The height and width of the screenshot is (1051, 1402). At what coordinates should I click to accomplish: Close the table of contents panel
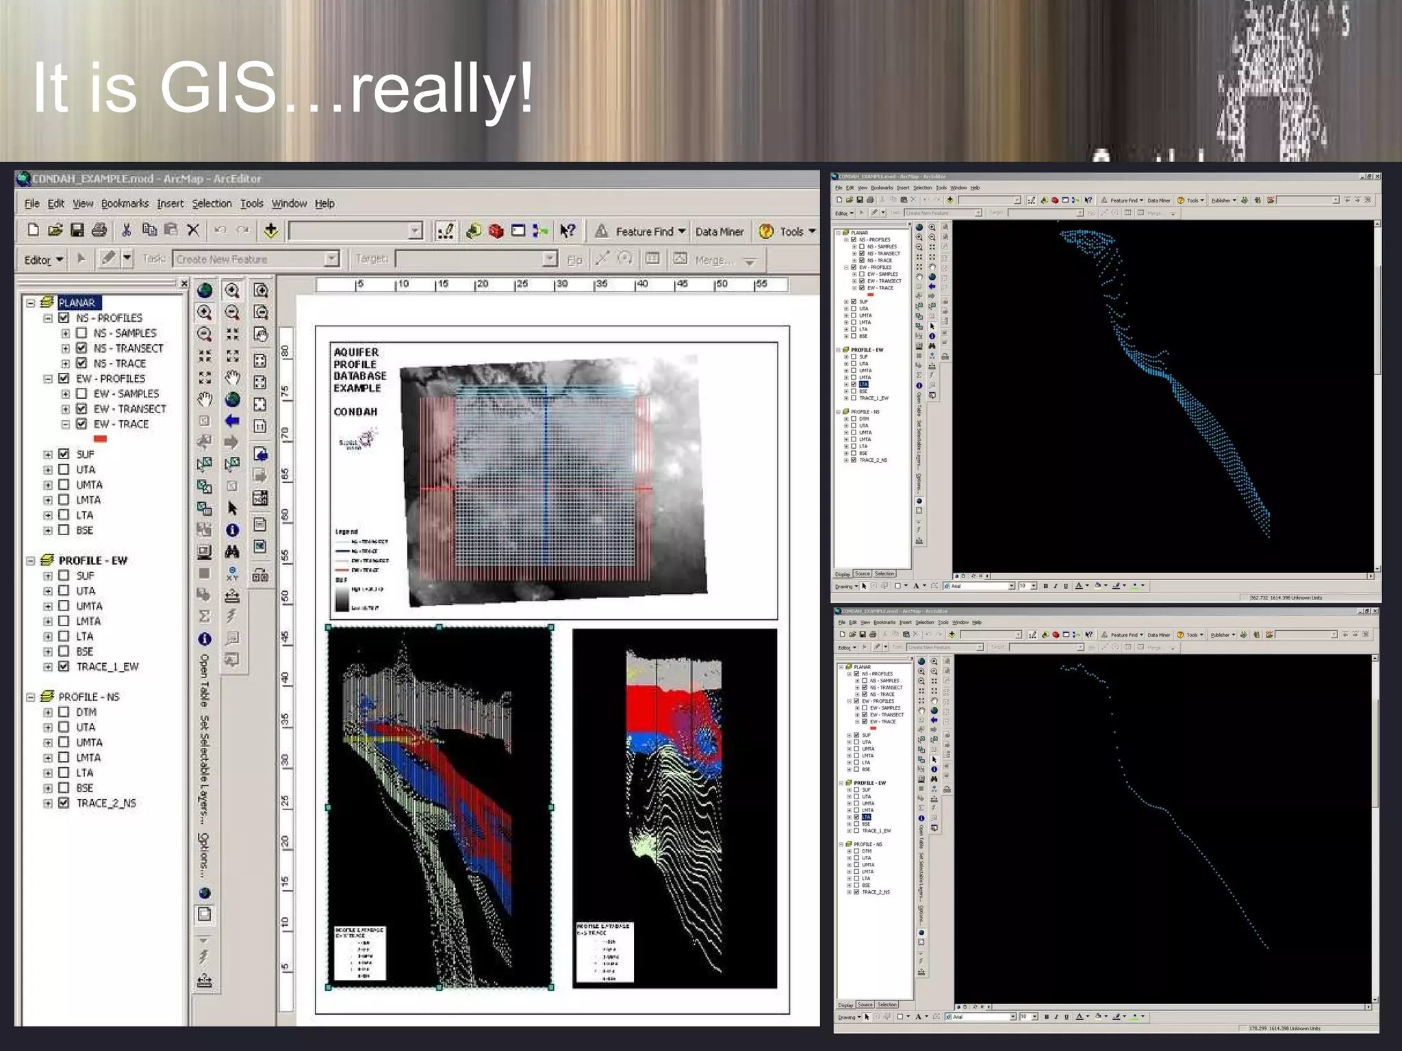click(183, 283)
